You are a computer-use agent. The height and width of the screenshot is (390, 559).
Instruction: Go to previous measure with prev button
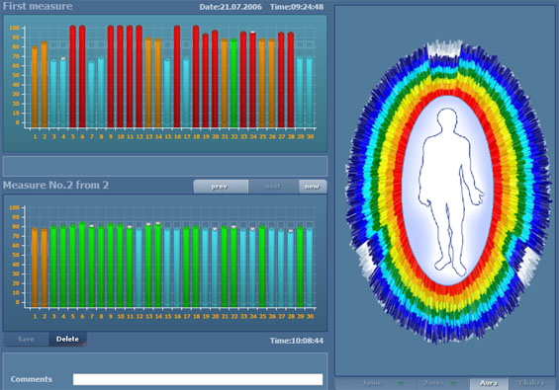(221, 187)
